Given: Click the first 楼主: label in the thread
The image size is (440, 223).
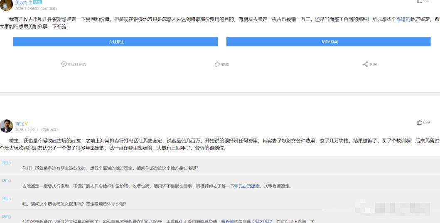Looking at the screenshot, I should coord(7,163).
